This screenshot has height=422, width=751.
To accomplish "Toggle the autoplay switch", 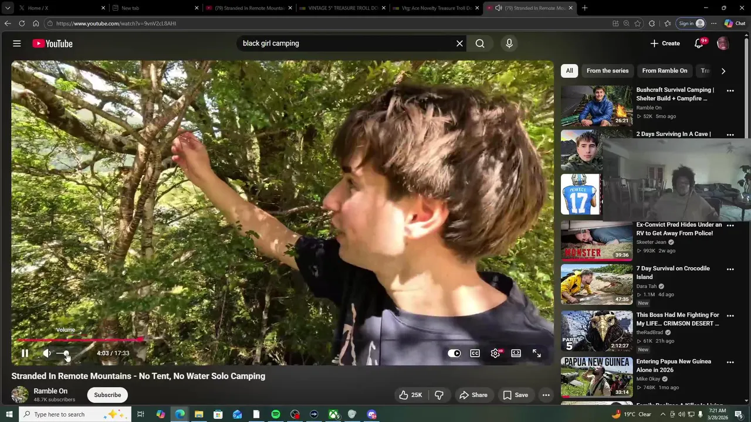I will click(x=454, y=353).
